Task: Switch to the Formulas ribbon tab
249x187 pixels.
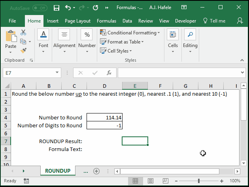Action: (x=107, y=21)
